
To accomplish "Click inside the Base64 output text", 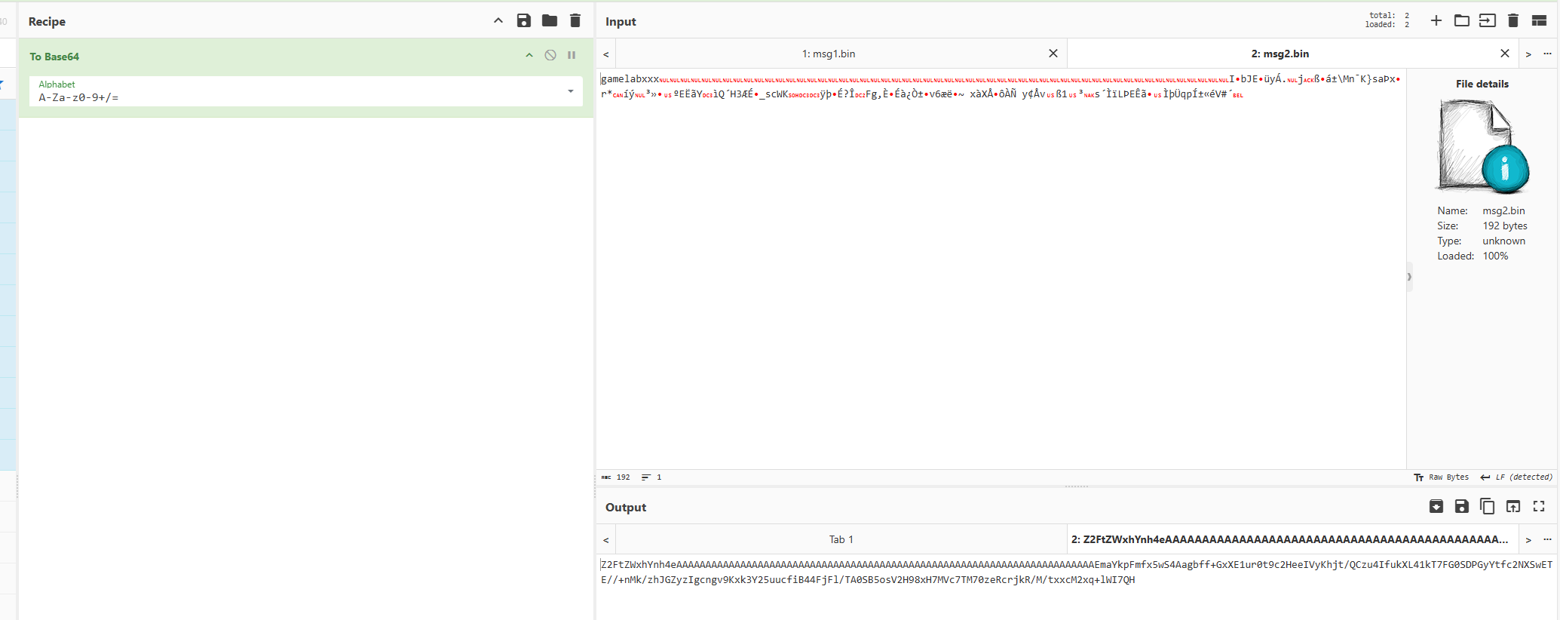I will click(1076, 572).
